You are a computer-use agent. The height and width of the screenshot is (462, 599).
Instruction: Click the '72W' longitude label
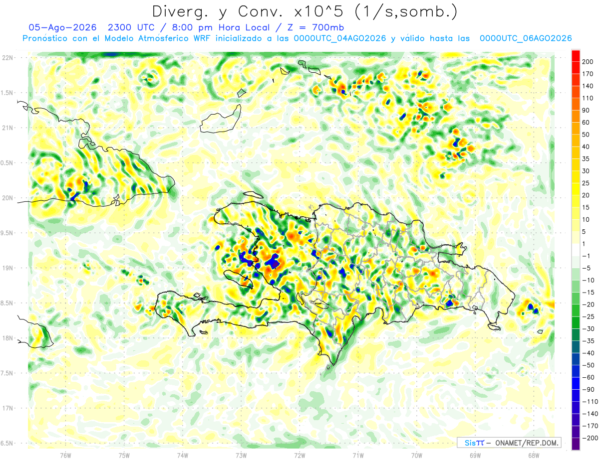[x=299, y=455]
